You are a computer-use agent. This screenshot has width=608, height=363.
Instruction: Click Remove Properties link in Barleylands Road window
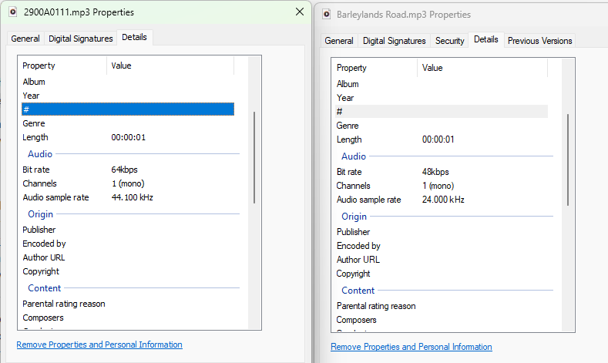pos(411,347)
